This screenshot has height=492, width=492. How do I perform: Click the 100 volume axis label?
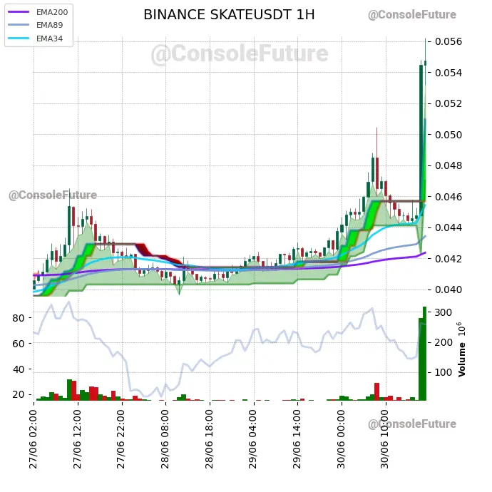(443, 372)
